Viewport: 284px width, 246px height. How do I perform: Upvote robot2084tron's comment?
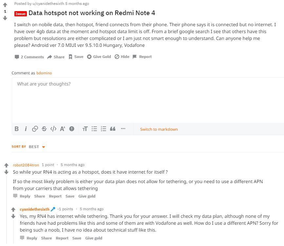pos(6,165)
